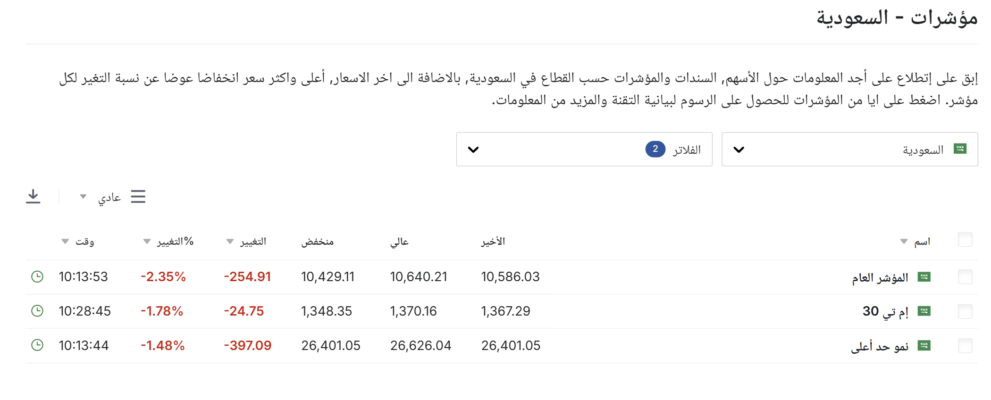Viewport: 991px width, 400px height.
Task: Open the المؤشر العام index link
Action: [880, 277]
